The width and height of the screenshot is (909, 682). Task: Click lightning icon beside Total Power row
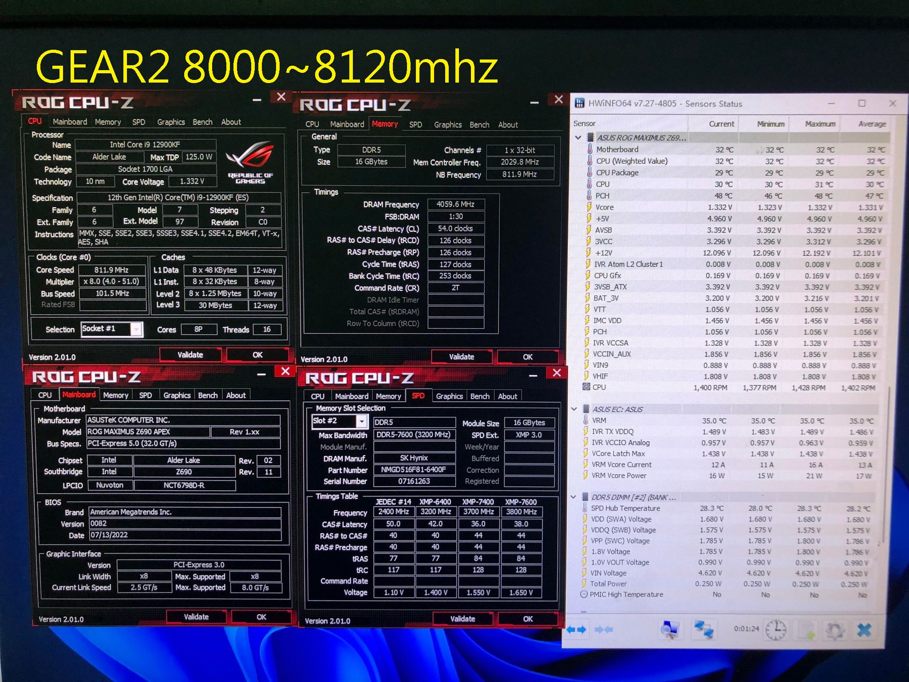coord(585,583)
